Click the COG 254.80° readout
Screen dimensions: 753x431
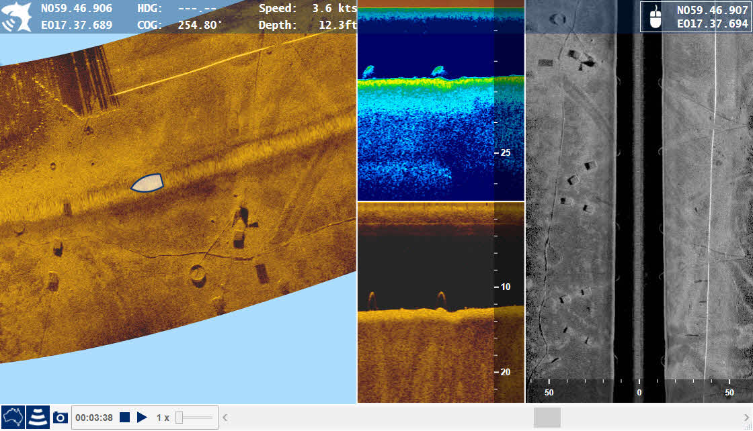180,25
